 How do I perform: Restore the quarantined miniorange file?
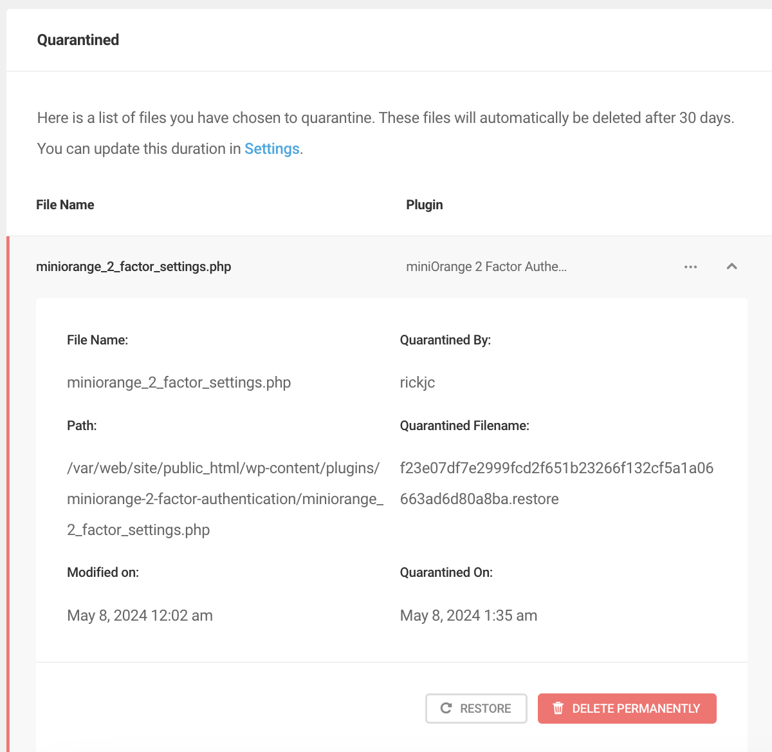coord(476,708)
